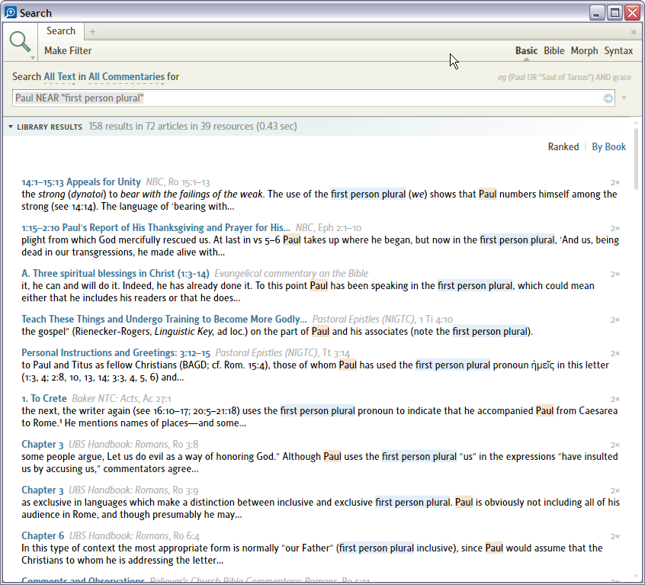This screenshot has width=645, height=585.
Task: Click the result count summary text
Action: 193,127
